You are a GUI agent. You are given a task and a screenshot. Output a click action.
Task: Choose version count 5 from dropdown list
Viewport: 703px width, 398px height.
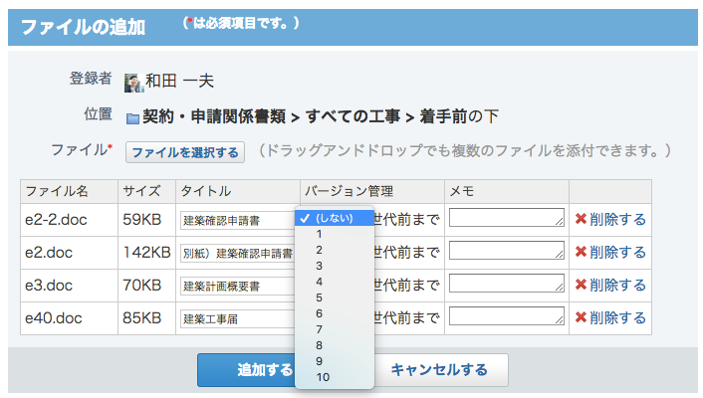(319, 298)
